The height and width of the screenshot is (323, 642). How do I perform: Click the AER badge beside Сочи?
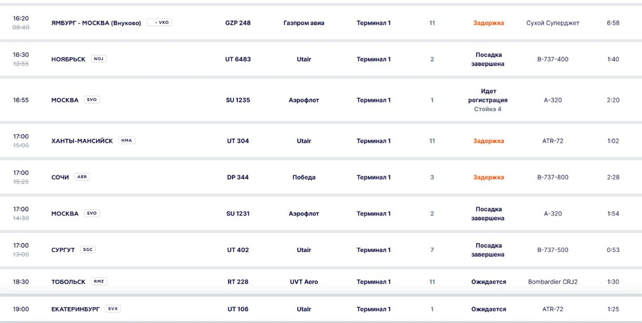82,177
